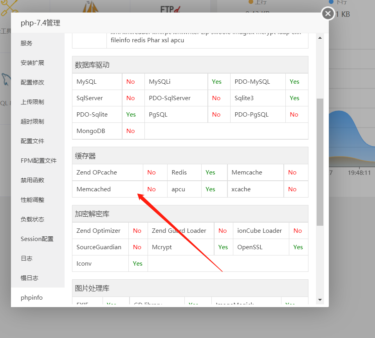Viewport: 375px width, 338px height.
Task: Click the Redis cell
Action: tap(184, 173)
